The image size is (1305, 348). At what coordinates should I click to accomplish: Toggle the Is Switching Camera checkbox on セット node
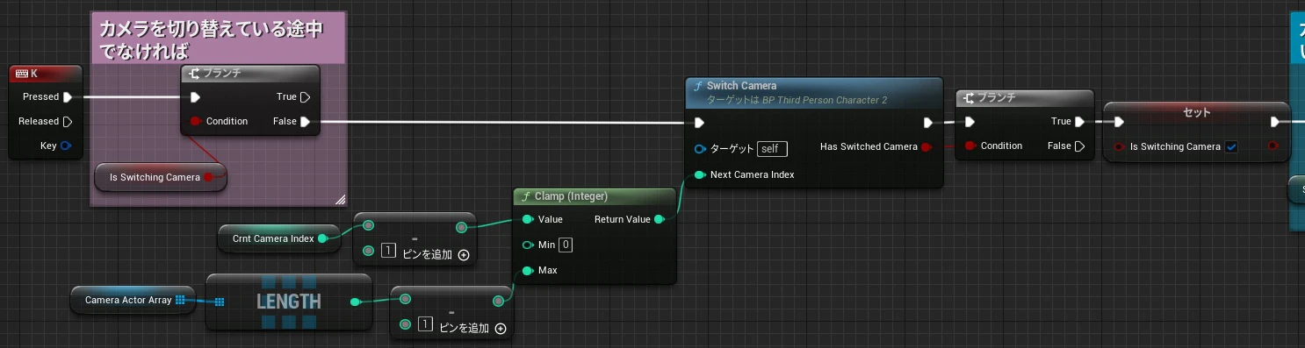click(1231, 146)
